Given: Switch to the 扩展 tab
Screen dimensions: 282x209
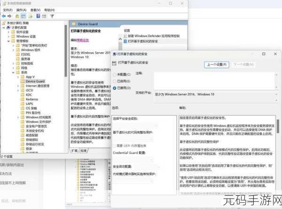Looking at the screenshot, I should [74, 151].
